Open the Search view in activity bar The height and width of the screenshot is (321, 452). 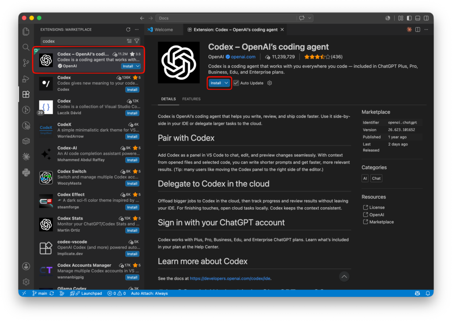[26, 47]
